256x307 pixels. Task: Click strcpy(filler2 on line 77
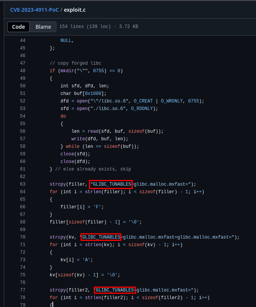[69, 290]
